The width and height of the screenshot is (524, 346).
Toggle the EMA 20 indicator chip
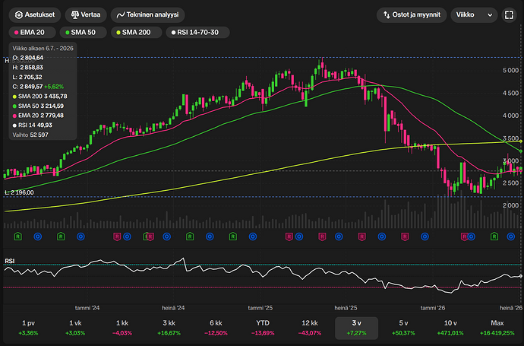pos(32,33)
